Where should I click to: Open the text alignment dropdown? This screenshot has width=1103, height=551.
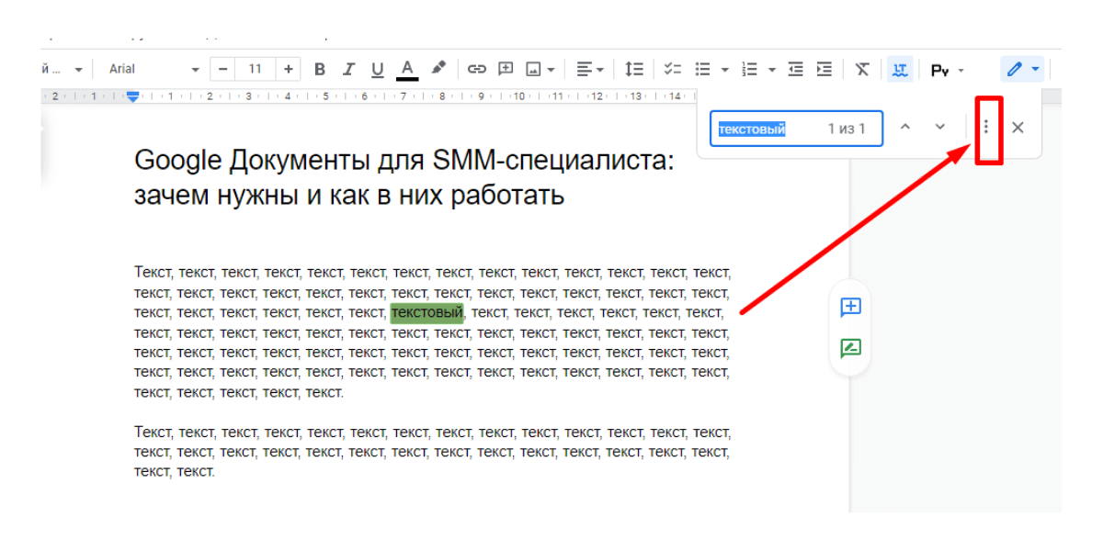589,70
